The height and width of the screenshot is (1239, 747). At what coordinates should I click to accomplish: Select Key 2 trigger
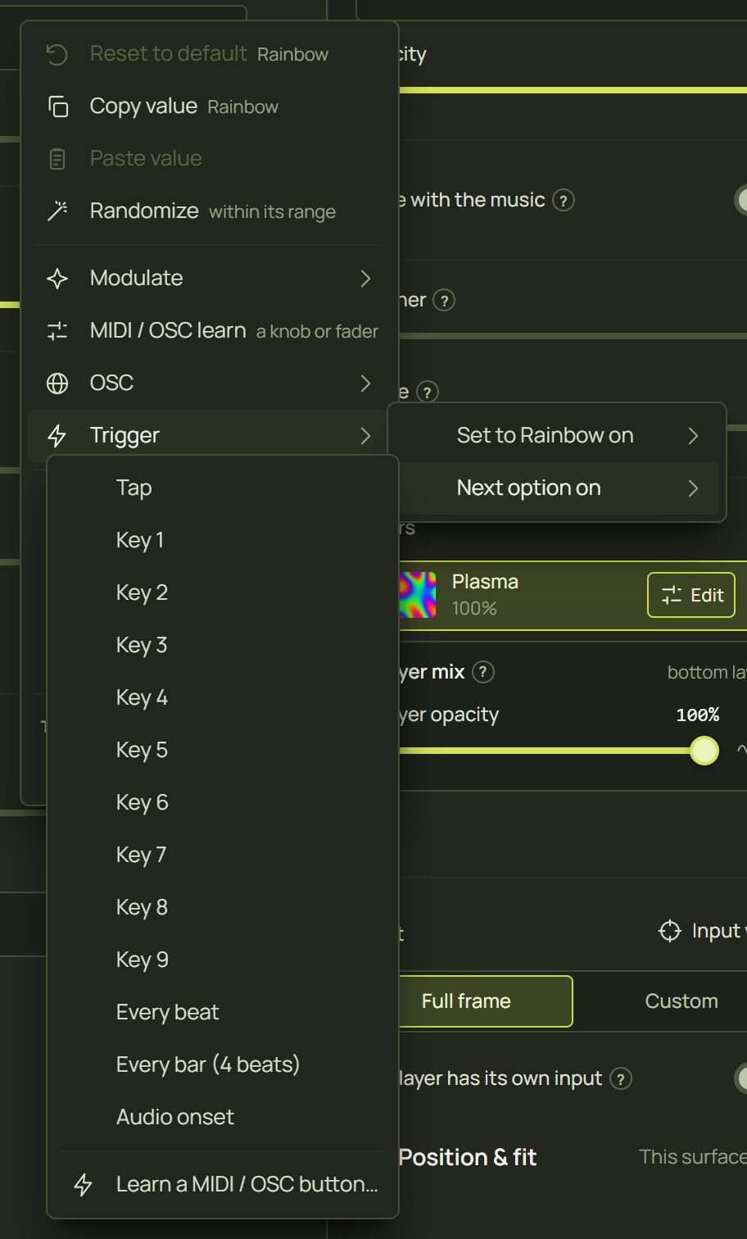coord(223,593)
